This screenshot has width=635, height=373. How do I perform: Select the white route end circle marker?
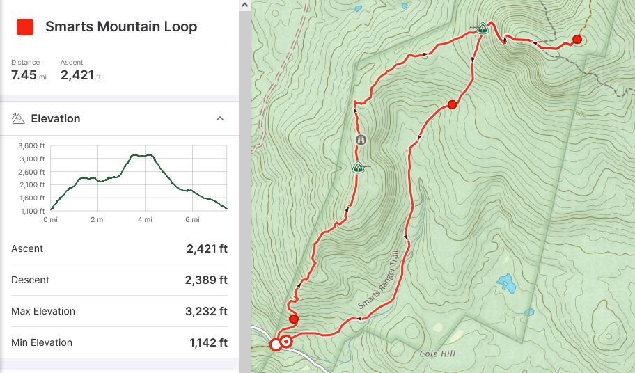pos(276,344)
